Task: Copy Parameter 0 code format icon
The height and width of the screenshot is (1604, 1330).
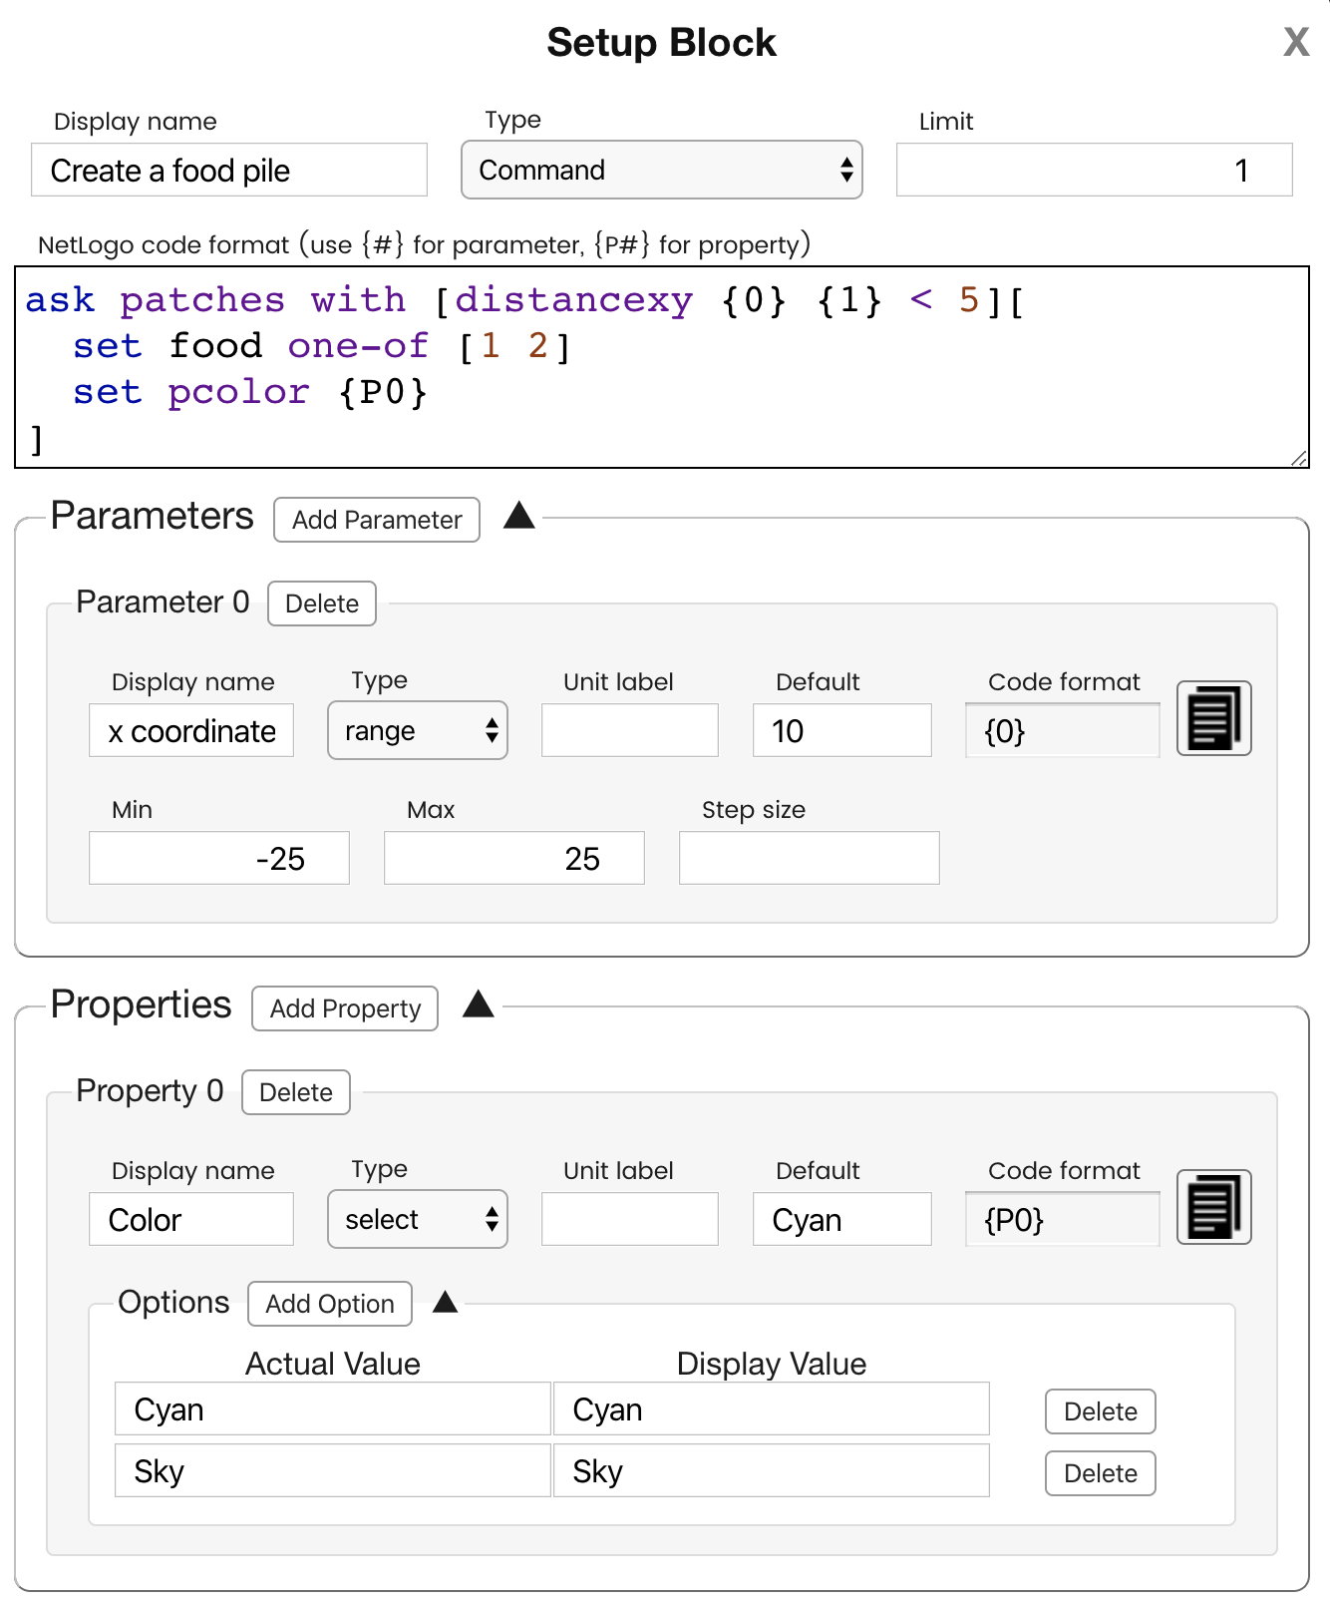Action: point(1213,718)
